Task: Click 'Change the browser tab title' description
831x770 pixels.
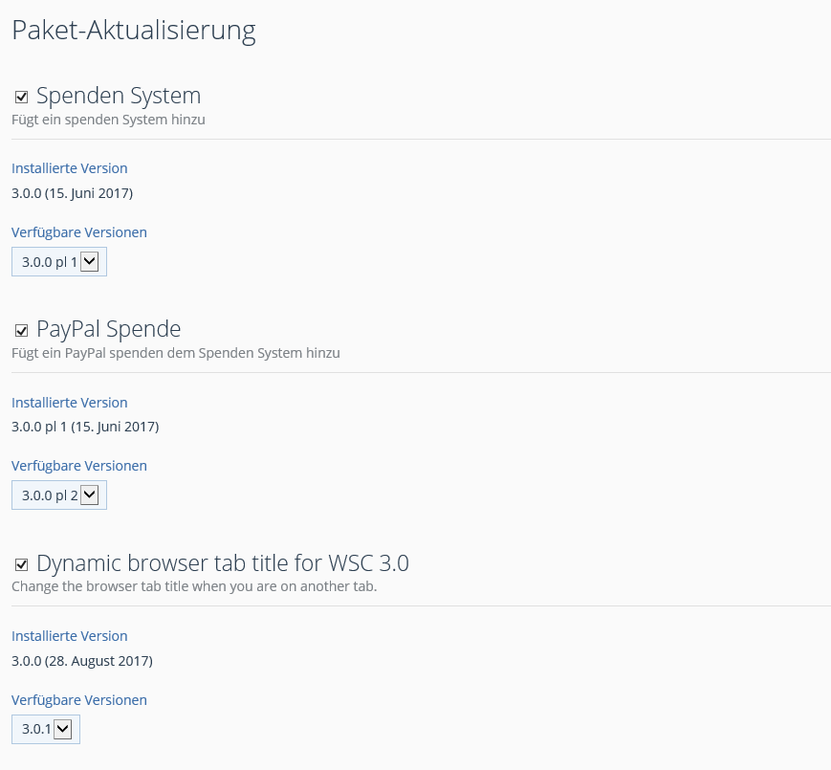Action: coord(194,586)
